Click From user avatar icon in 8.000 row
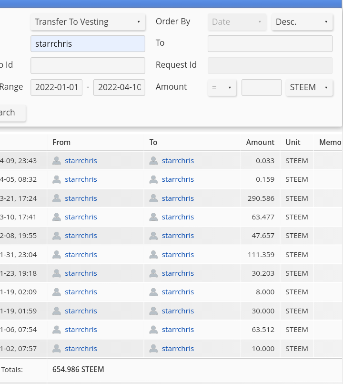 57,292
